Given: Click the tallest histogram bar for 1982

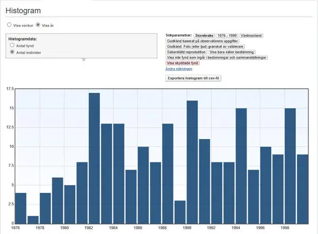Looking at the screenshot, I should (x=95, y=158).
